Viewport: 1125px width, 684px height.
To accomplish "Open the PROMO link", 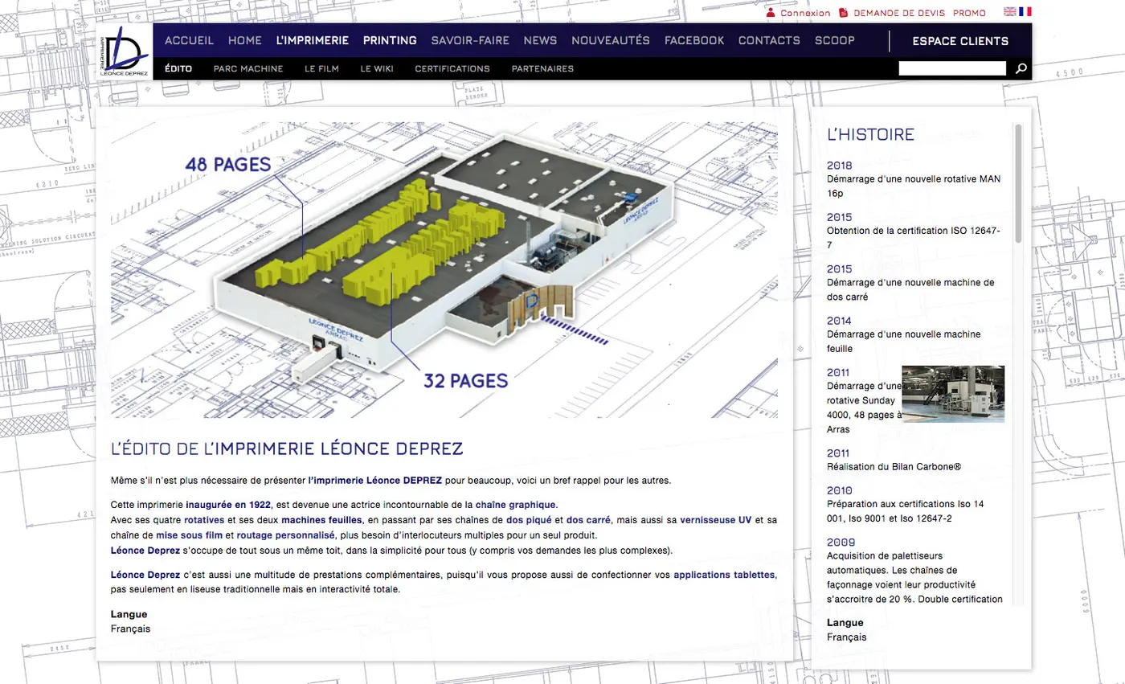I will click(969, 13).
